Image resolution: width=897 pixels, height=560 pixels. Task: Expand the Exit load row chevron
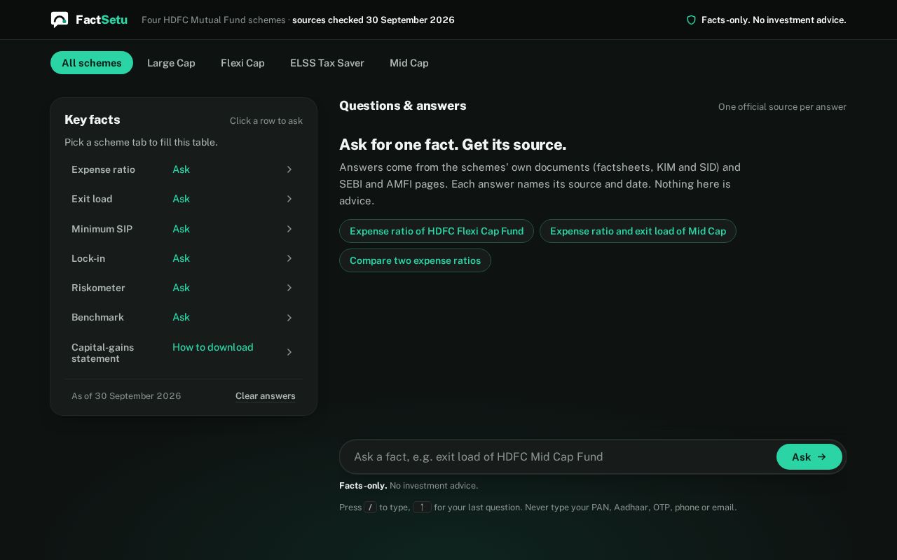[x=289, y=199]
